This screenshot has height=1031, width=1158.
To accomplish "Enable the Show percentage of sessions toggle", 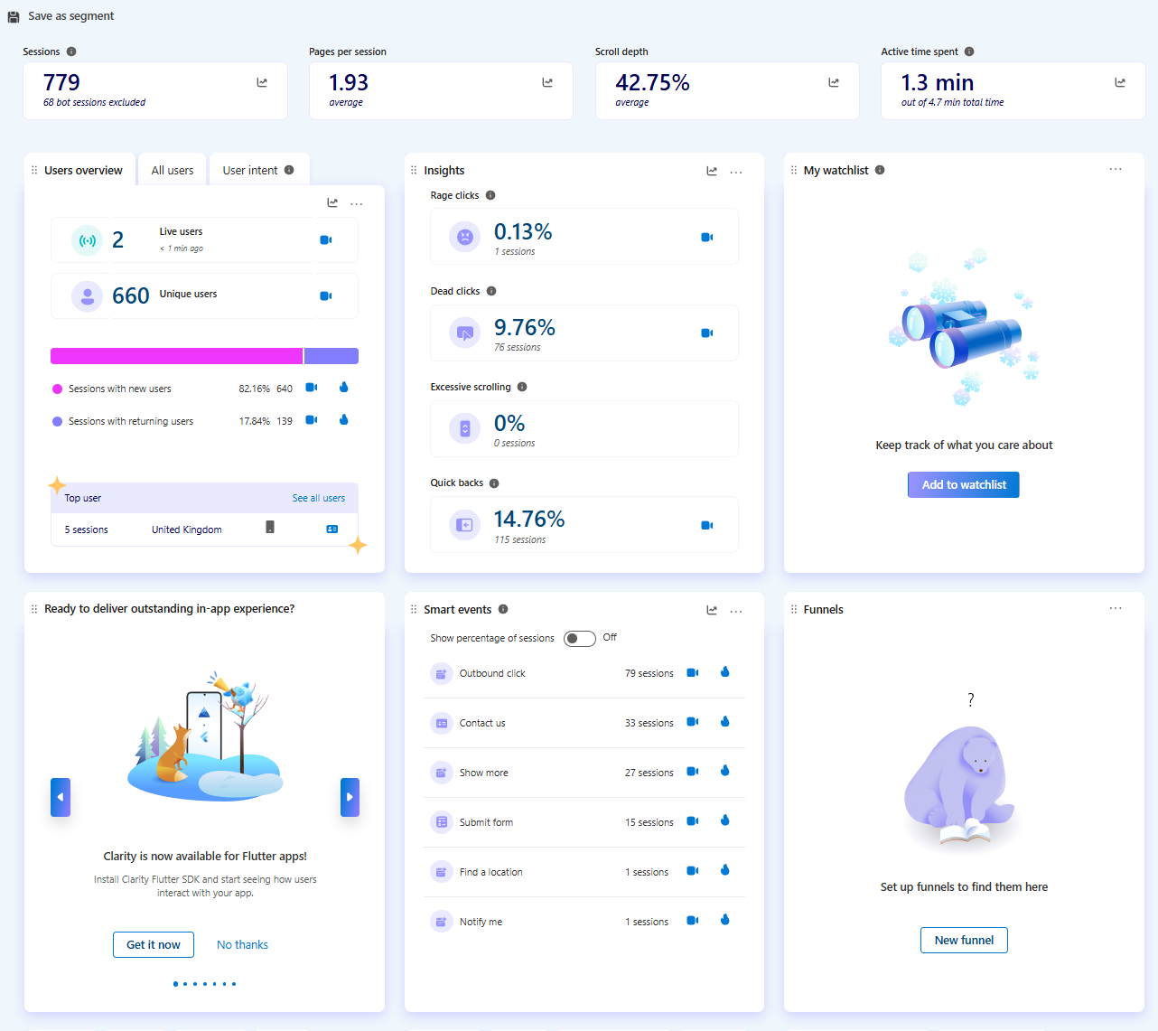I will coord(579,638).
